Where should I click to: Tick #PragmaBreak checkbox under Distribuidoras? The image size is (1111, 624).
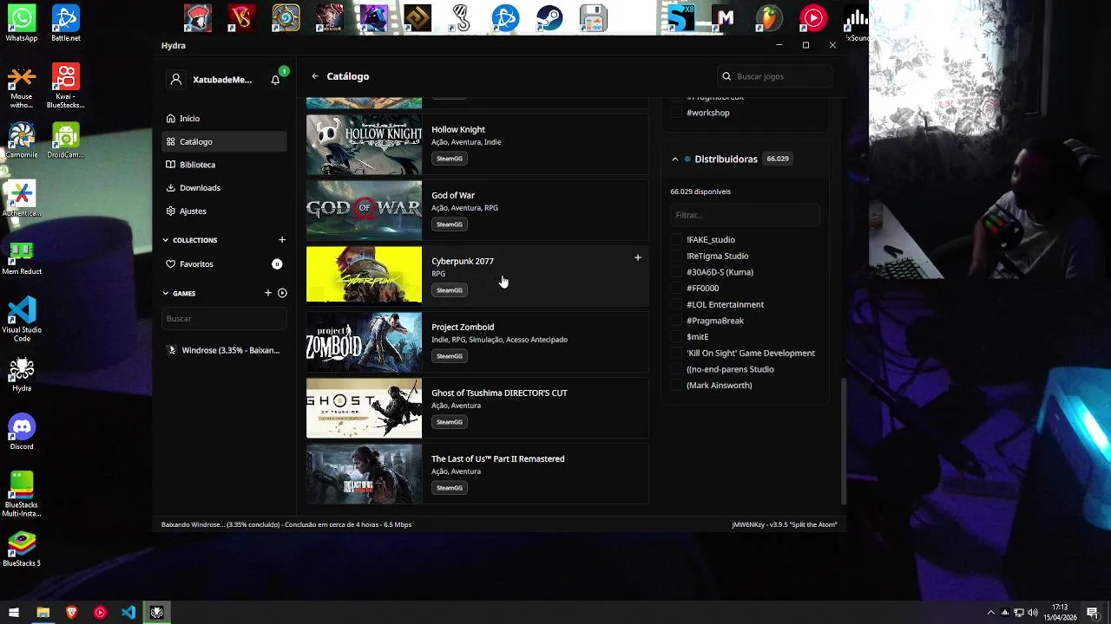pyautogui.click(x=677, y=321)
